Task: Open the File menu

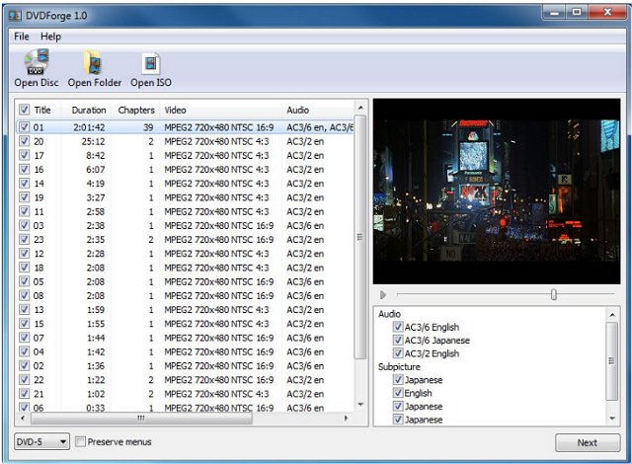Action: tap(22, 37)
